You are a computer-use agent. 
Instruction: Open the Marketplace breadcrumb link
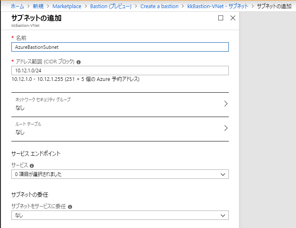click(67, 6)
